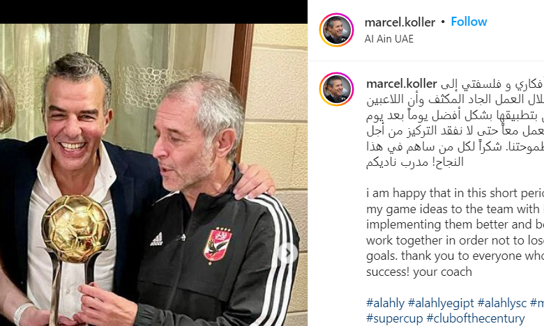Screen dimensions: 544x326
Task: Open the Al Ain UAE location link
Action: [389, 39]
